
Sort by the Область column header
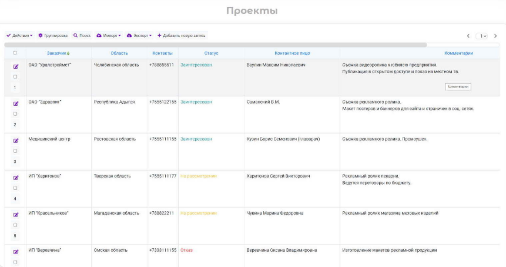pos(119,54)
